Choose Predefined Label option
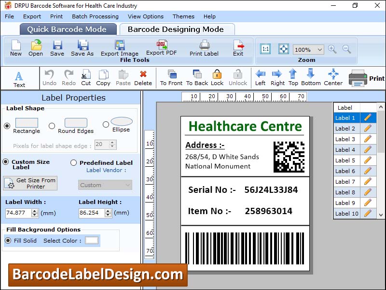Image resolution: width=386 pixels, height=290 pixels. 75,163
